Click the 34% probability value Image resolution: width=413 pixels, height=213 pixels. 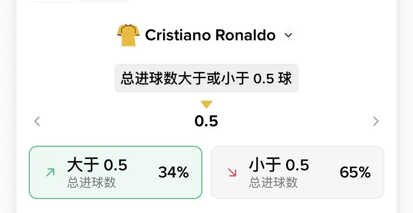tap(173, 173)
